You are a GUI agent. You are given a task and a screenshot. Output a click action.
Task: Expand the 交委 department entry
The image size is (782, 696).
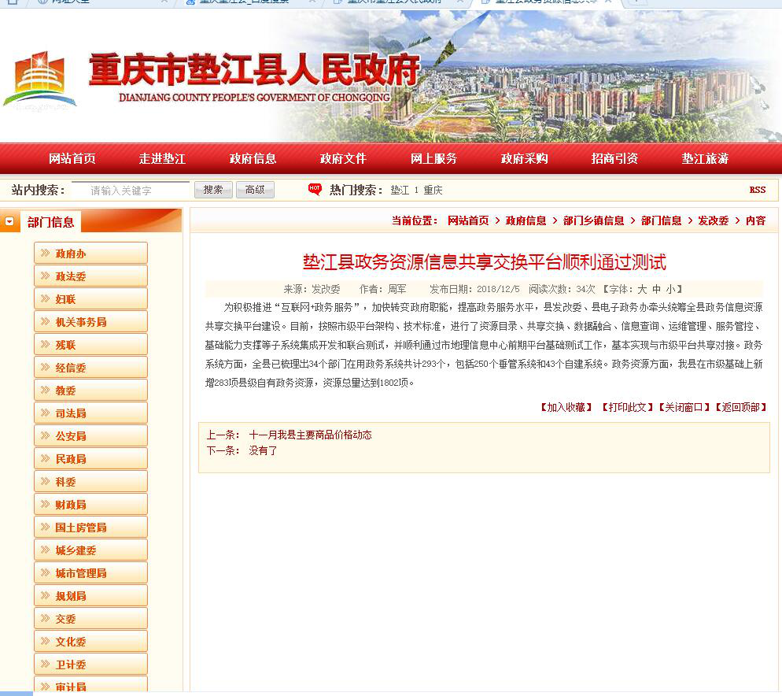pos(87,618)
